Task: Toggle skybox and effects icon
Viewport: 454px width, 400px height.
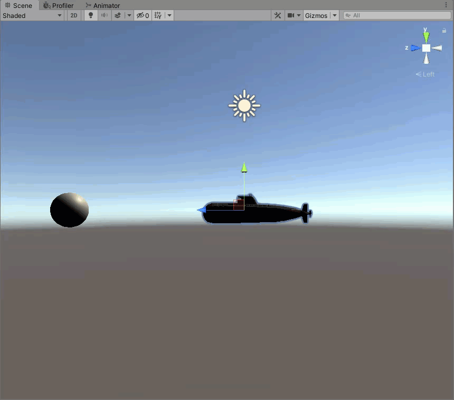Action: point(118,15)
